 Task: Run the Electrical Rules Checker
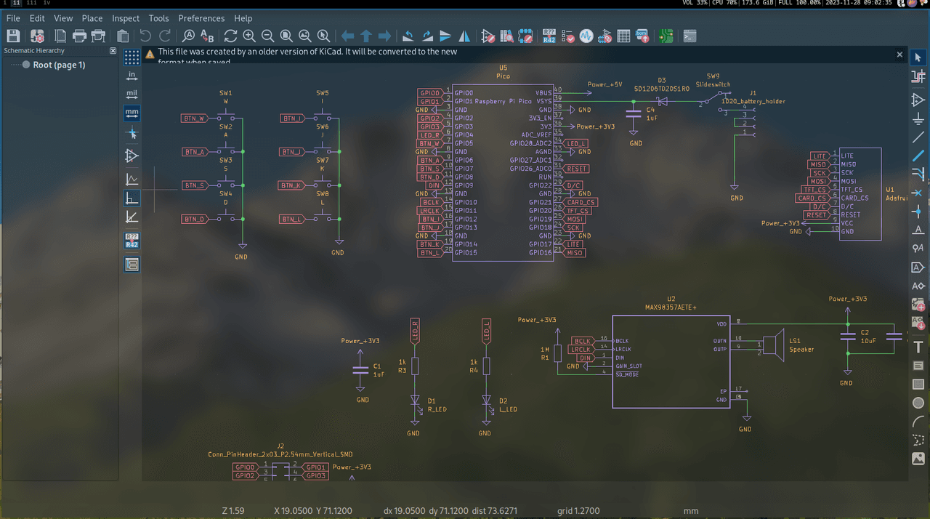click(568, 36)
